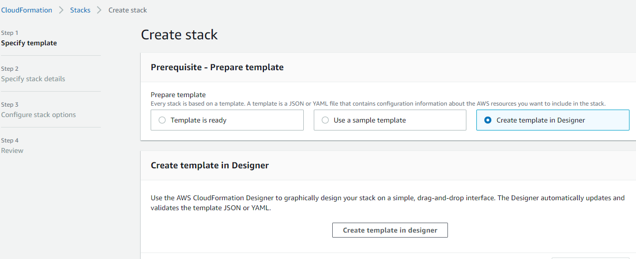Click the 'Create template in designer' button
The width and height of the screenshot is (636, 259).
tap(390, 230)
